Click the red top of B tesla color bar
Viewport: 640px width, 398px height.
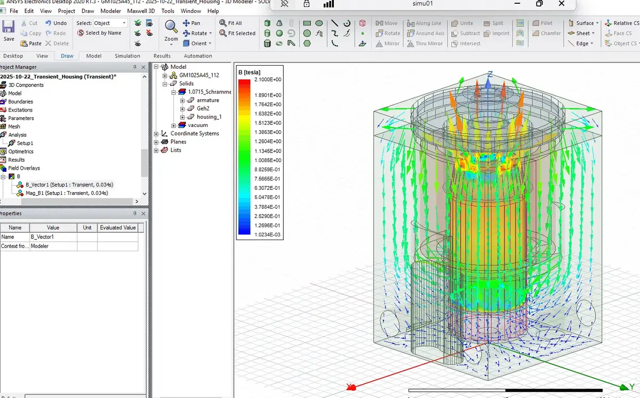coord(244,83)
